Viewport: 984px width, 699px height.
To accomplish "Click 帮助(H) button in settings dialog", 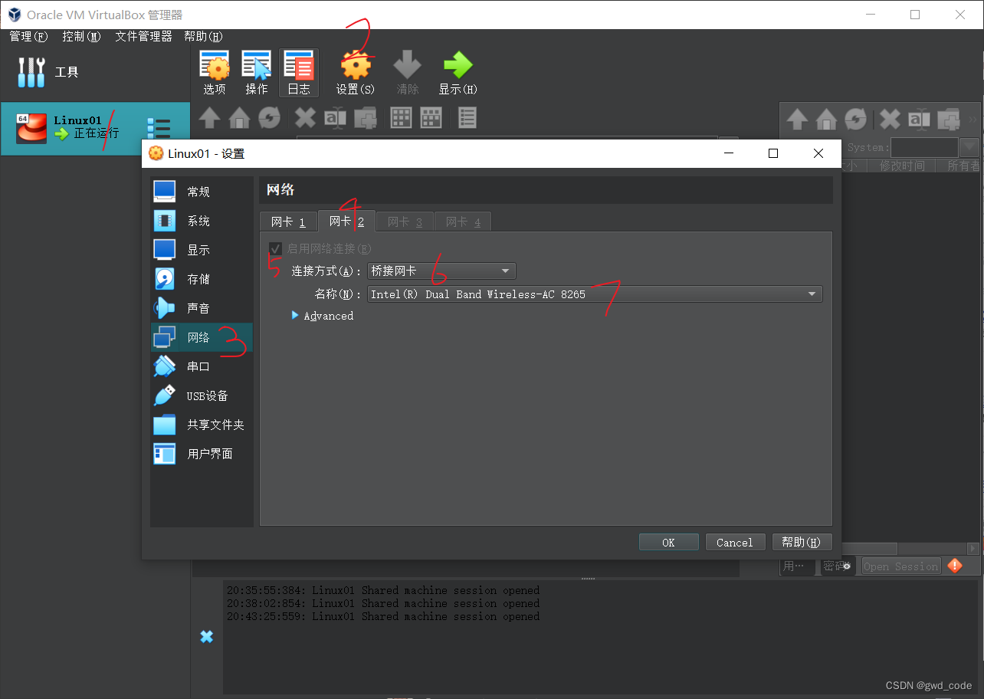I will pyautogui.click(x=802, y=542).
